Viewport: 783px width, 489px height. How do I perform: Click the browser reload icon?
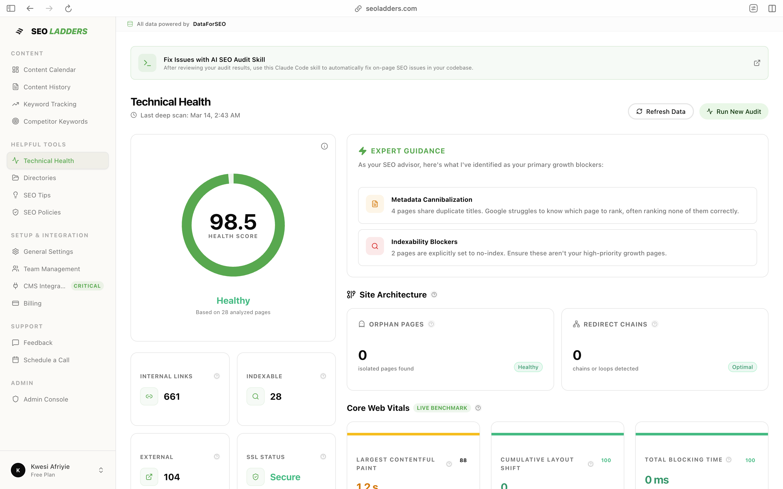(x=68, y=8)
